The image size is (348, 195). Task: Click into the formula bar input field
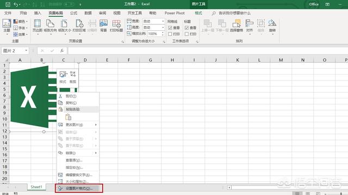click(208, 50)
